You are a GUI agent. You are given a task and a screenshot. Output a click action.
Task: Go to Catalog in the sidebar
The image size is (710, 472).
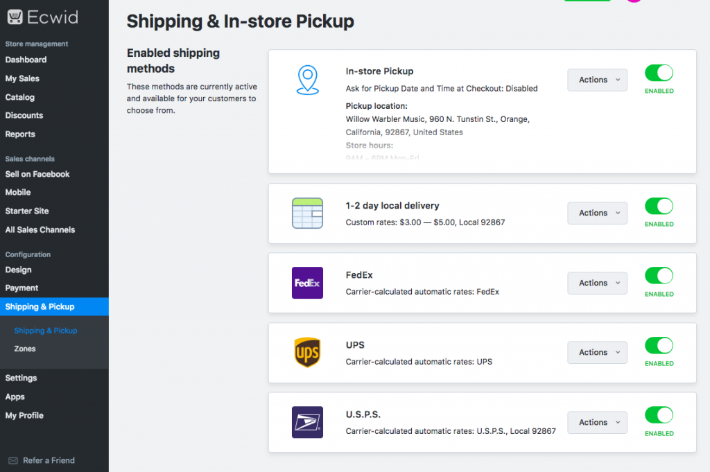point(19,97)
